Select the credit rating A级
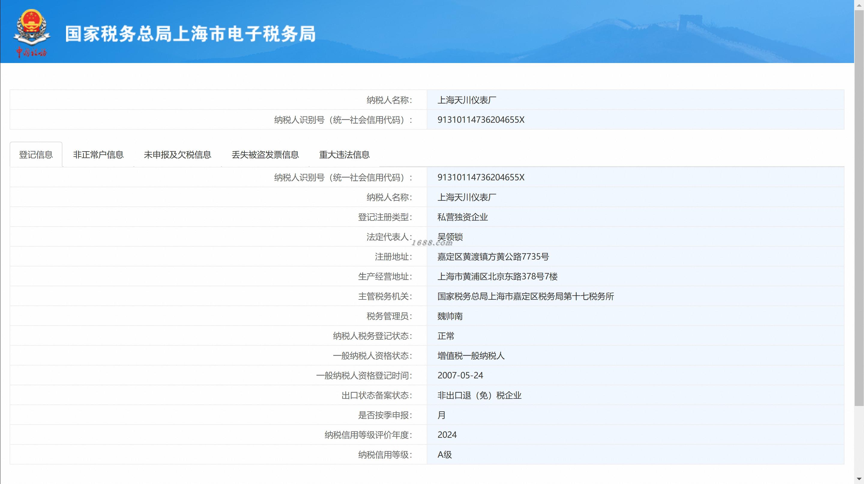 click(x=444, y=455)
